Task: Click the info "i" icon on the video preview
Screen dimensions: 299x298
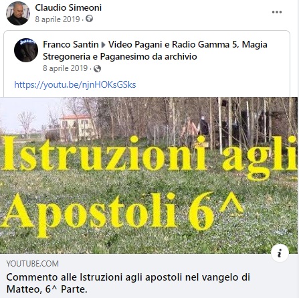Action: (x=280, y=253)
